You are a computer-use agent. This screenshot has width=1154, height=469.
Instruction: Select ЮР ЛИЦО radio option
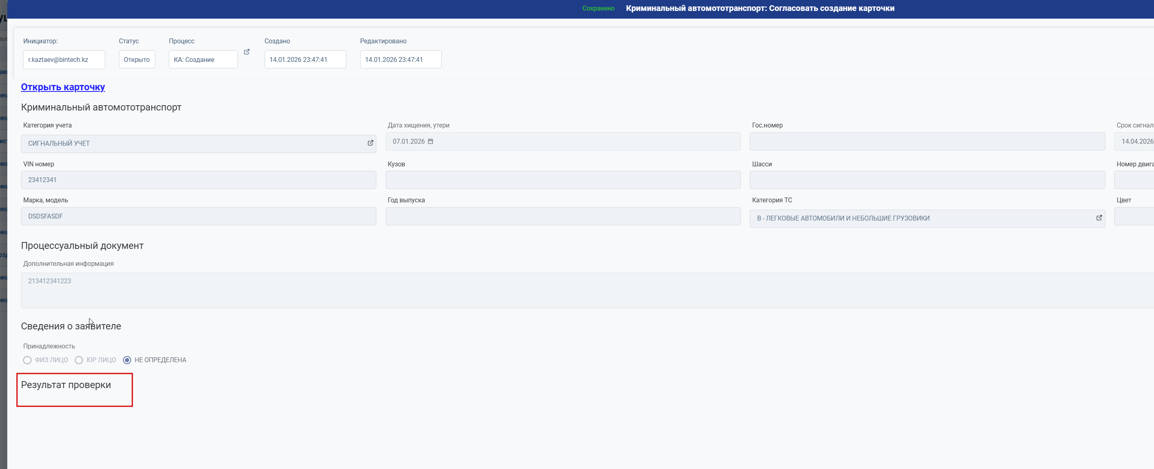79,360
